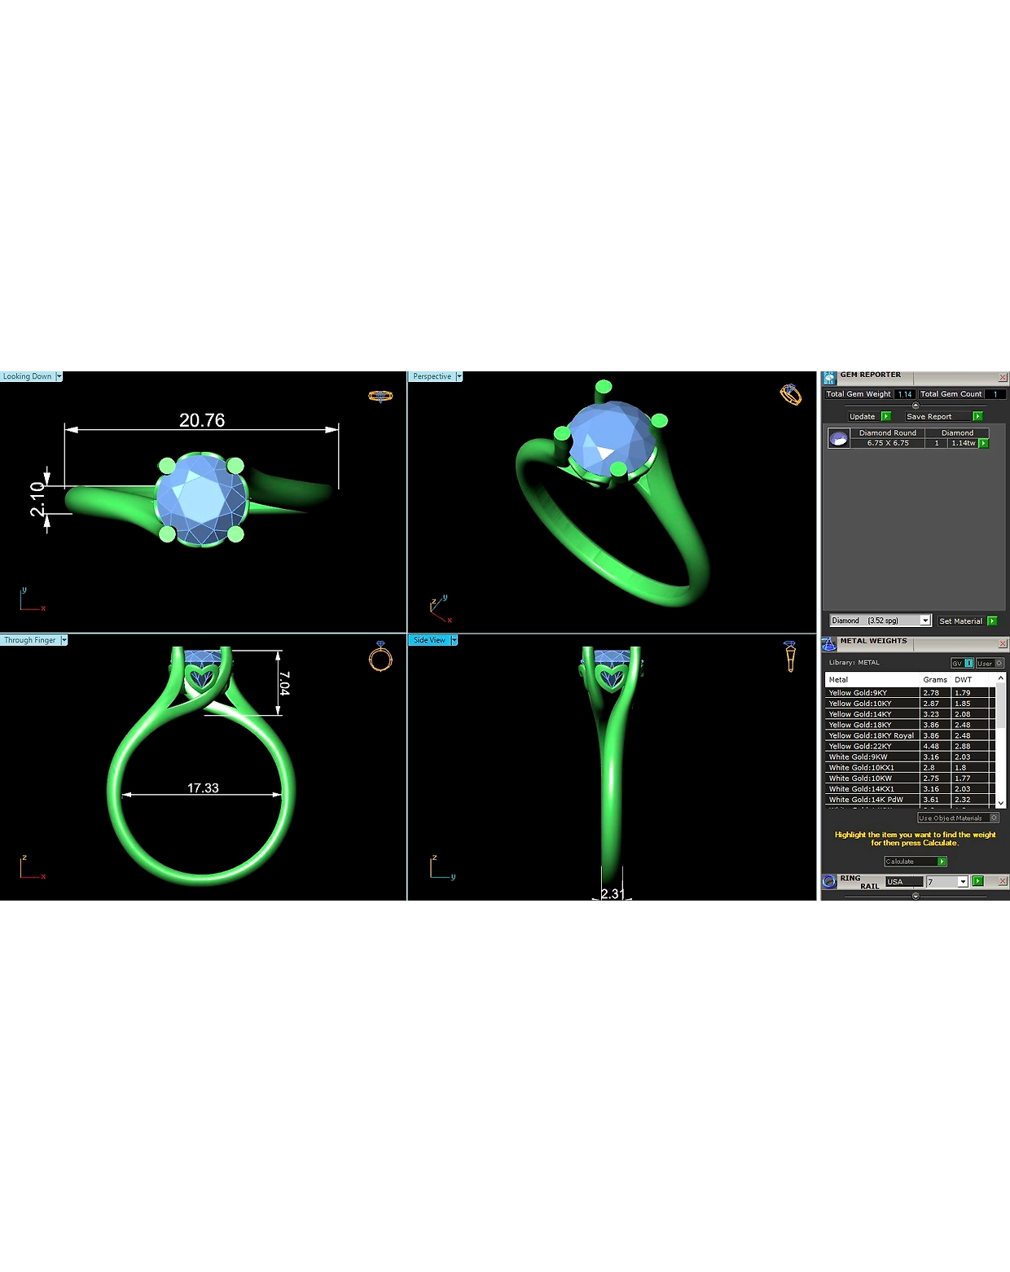1010x1272 pixels.
Task: Click the Metal Weights scale icon
Action: pos(829,644)
